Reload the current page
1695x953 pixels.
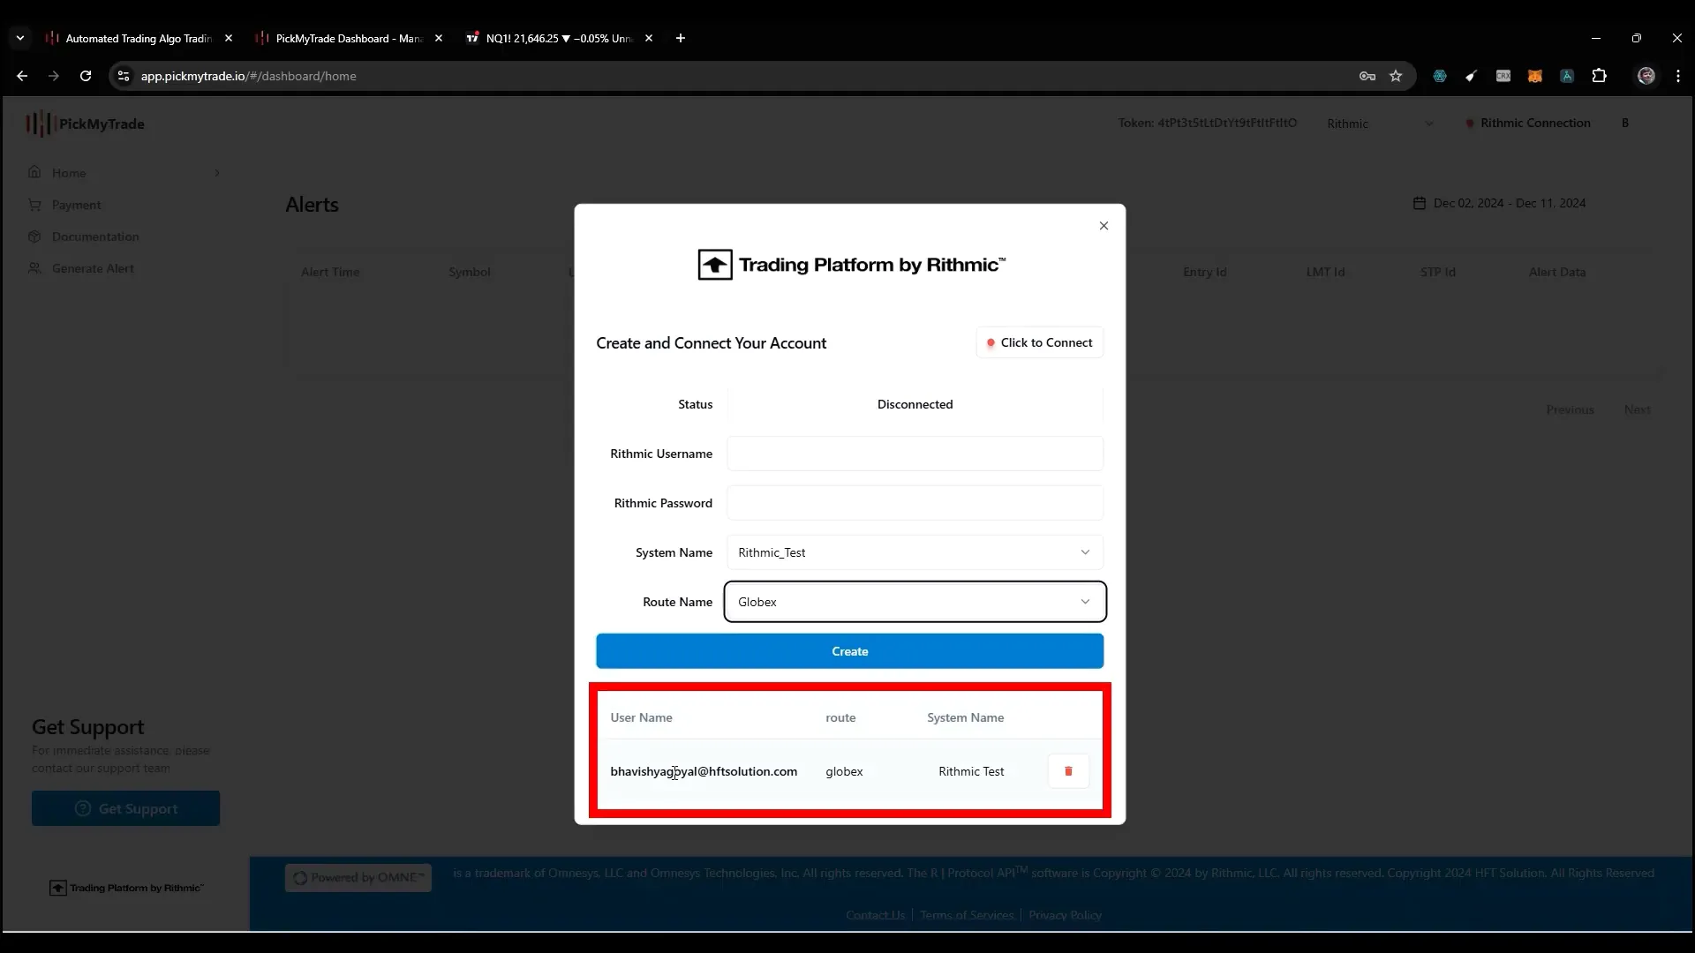click(86, 76)
